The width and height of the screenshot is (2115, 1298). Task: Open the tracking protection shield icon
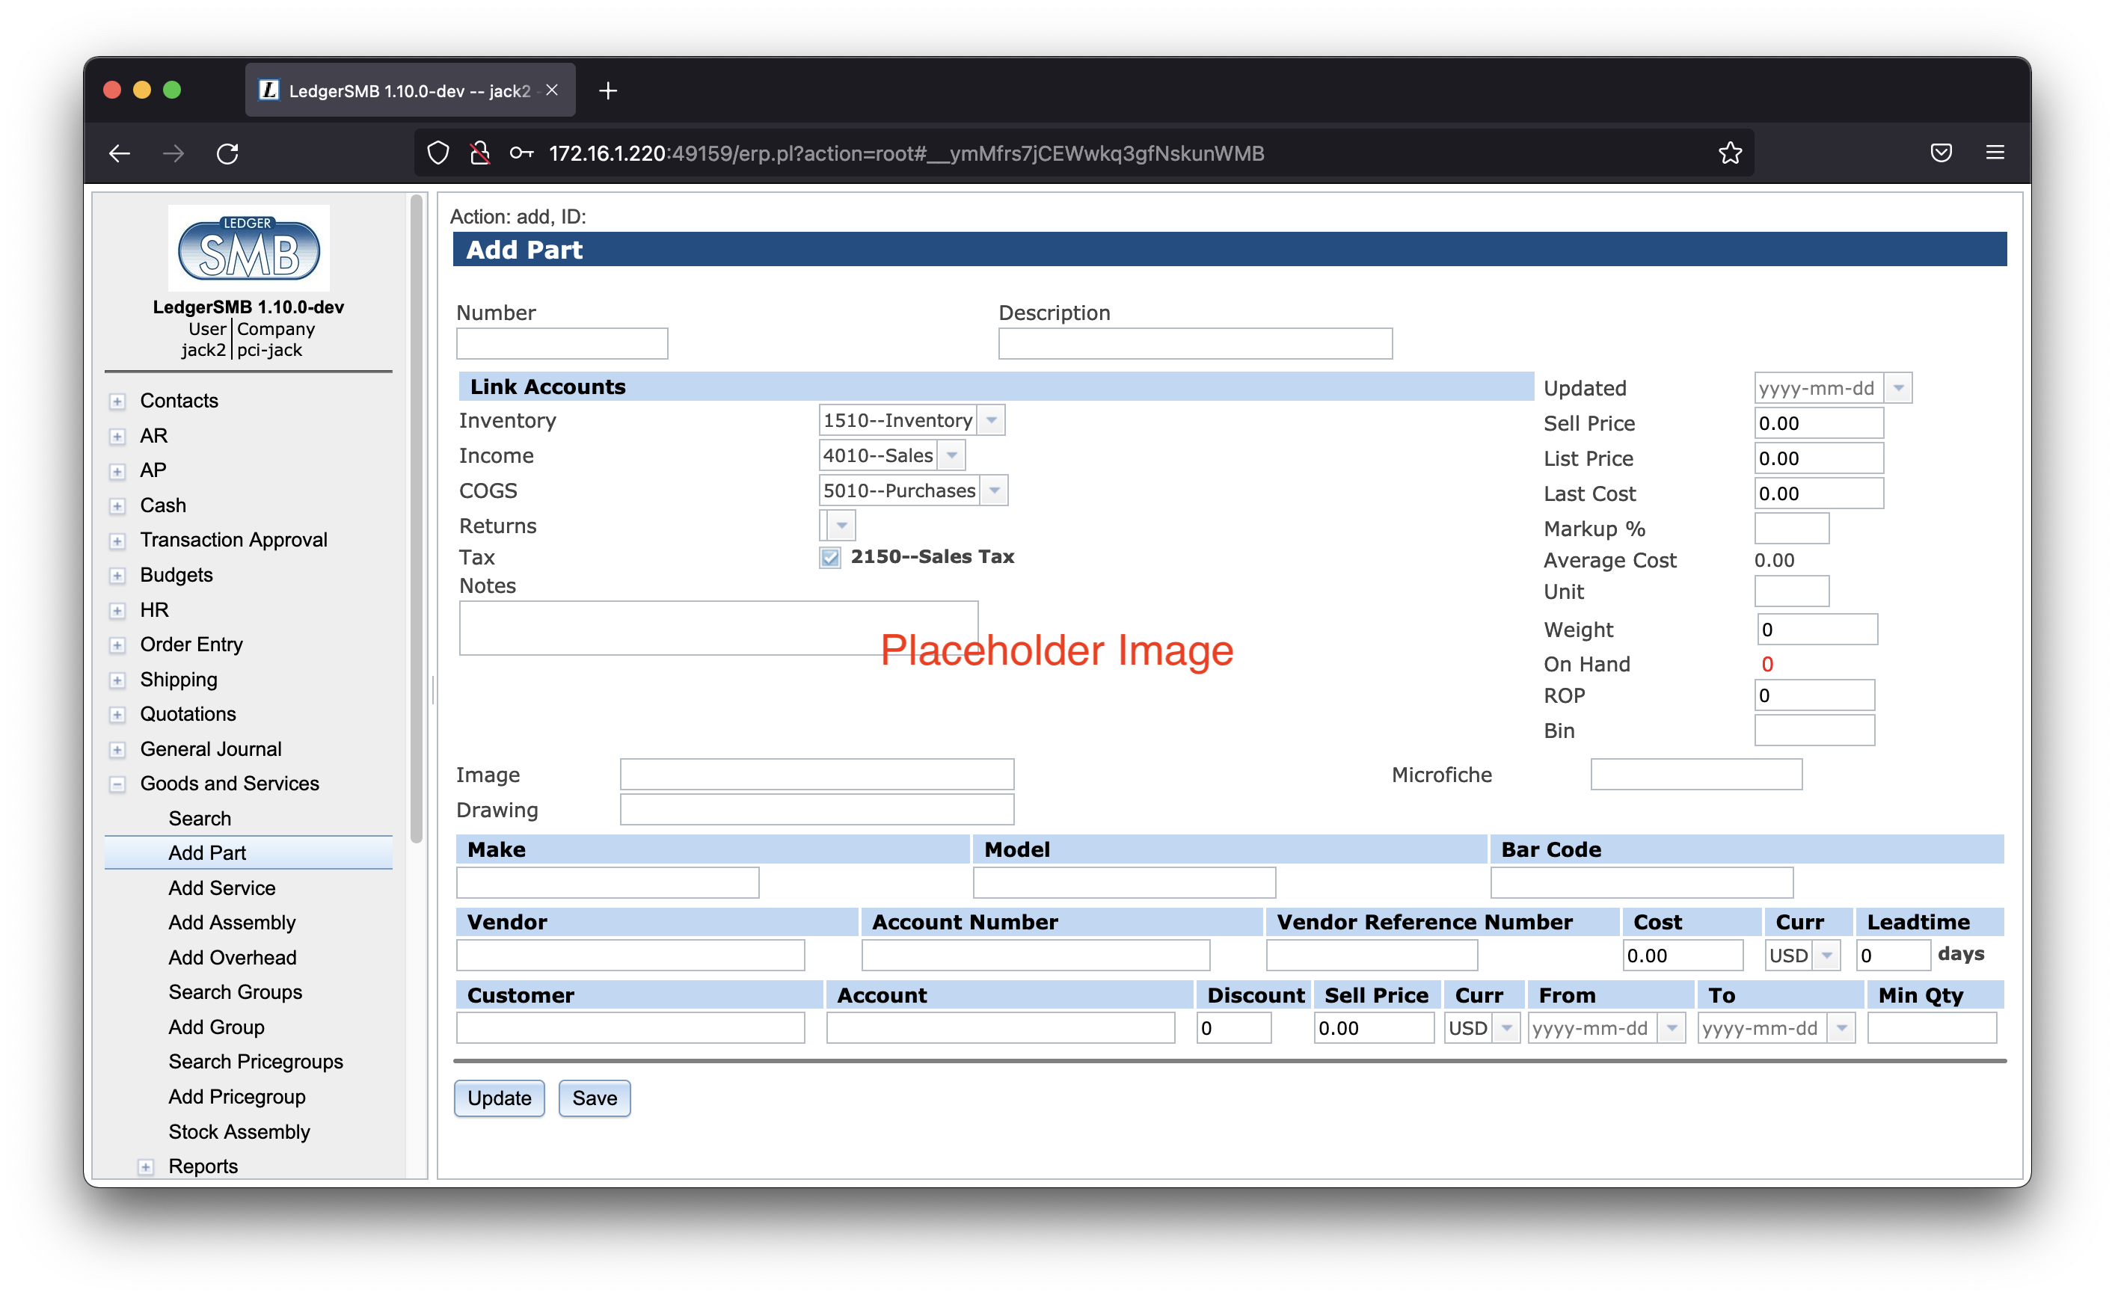point(438,154)
